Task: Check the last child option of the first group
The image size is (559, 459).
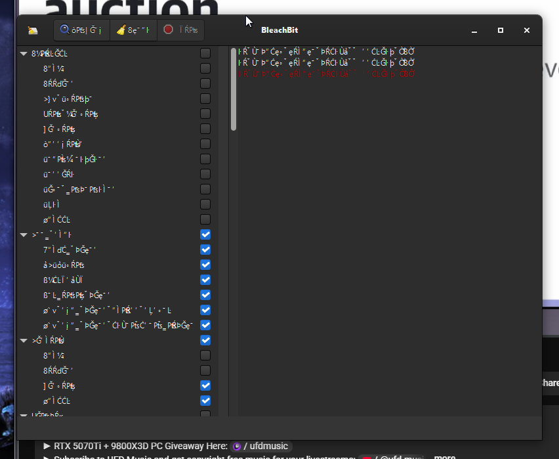Action: coord(205,219)
